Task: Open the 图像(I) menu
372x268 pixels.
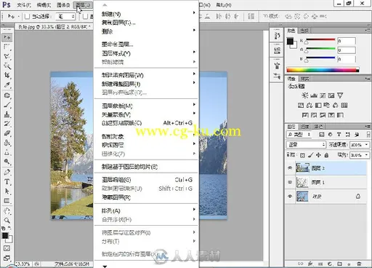Action: pyautogui.click(x=63, y=5)
